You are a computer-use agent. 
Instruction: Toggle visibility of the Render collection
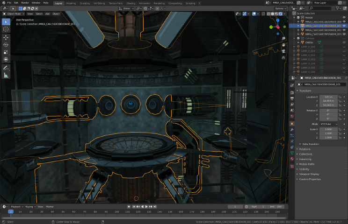point(344,17)
